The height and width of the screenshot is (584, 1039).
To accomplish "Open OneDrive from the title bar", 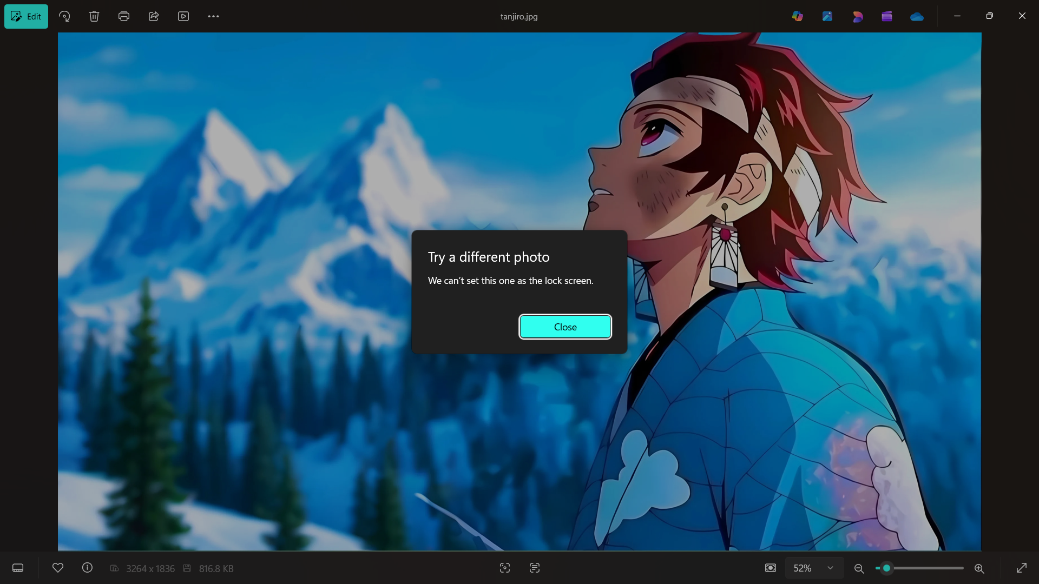I will (x=917, y=16).
